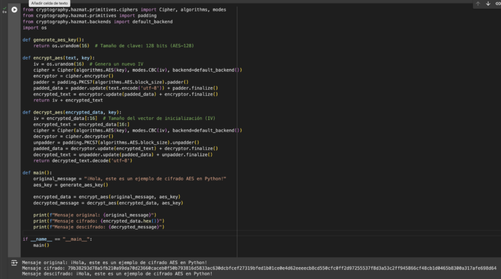Click 'def encrypt_aes(text, key):' line
The image size is (501, 279).
tap(58, 58)
